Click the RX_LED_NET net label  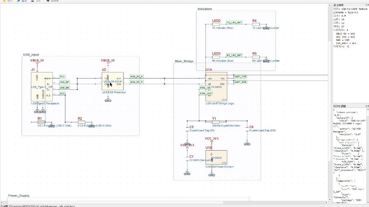[x=234, y=55]
